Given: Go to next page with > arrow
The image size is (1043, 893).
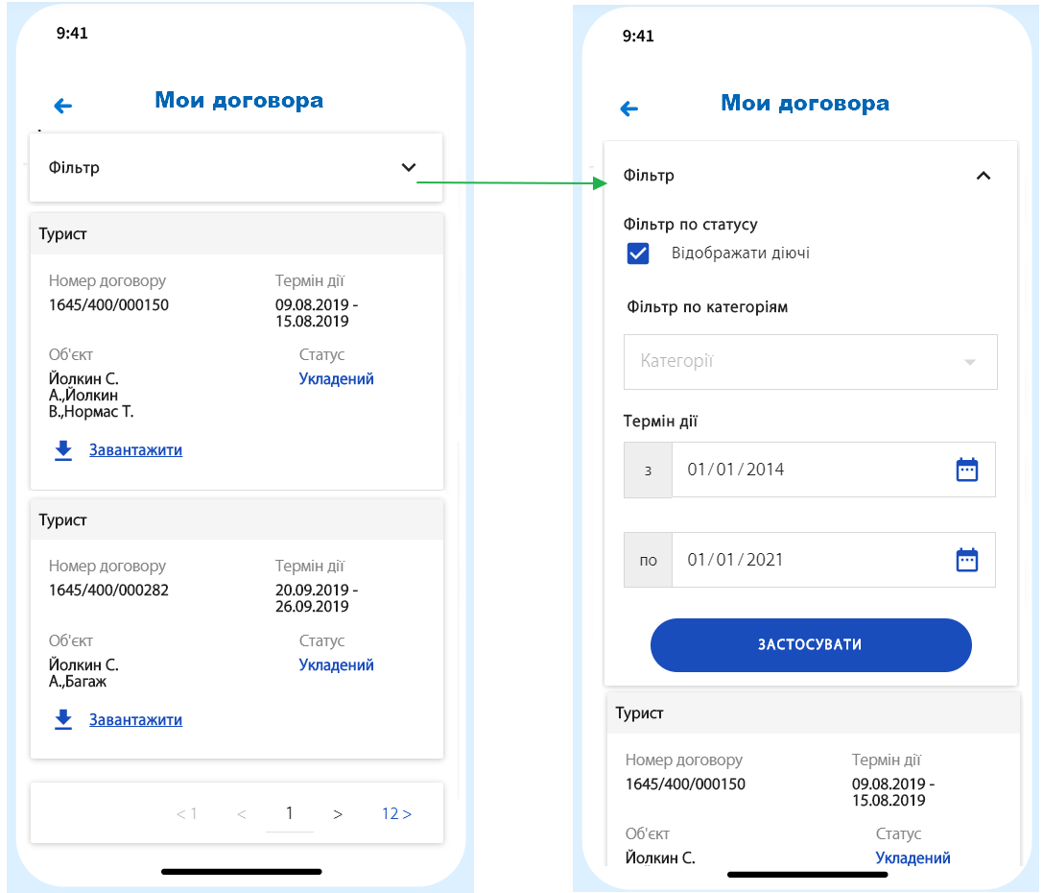Looking at the screenshot, I should coord(338,814).
